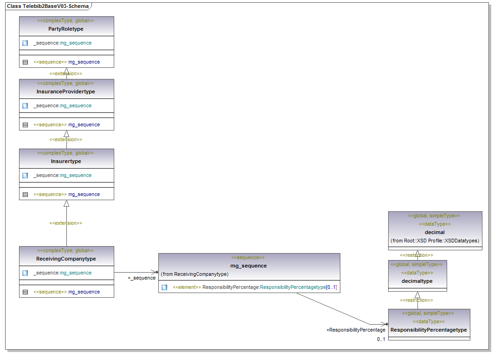Click the mg_sequence class title
Screen dimensions: 501x359
249,266
